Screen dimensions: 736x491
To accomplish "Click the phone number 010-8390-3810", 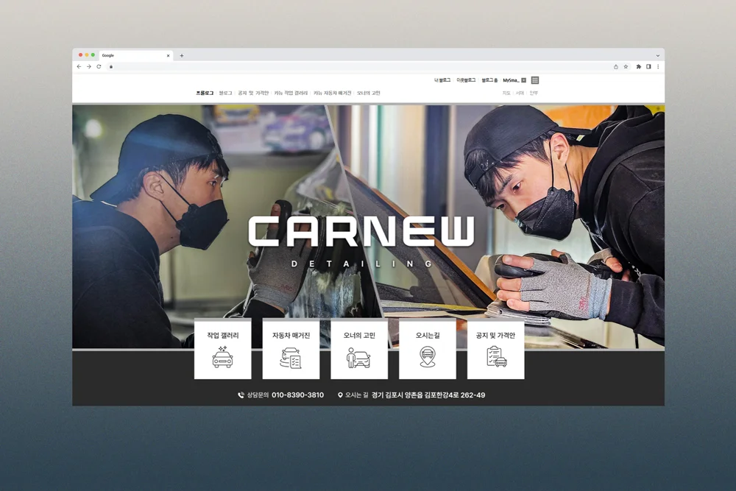I will point(297,395).
